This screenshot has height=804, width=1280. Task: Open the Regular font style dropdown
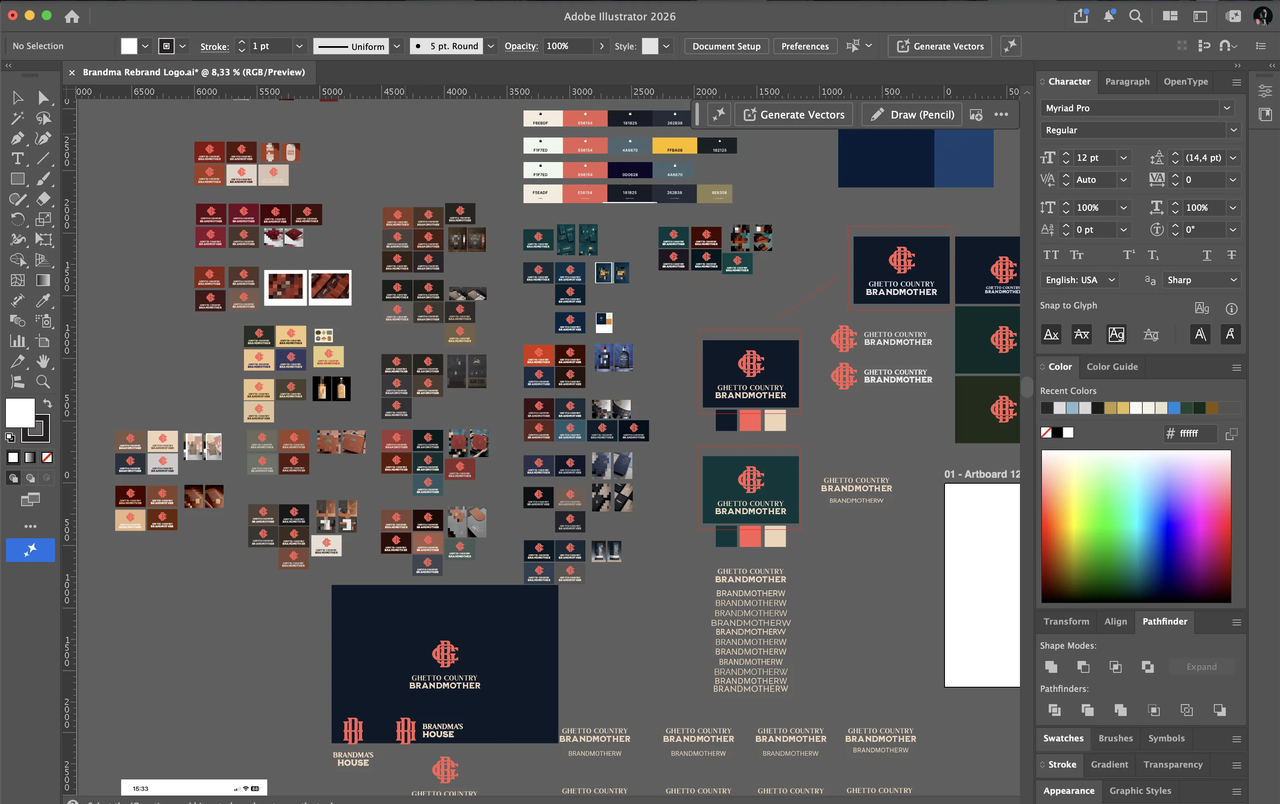click(x=1233, y=130)
